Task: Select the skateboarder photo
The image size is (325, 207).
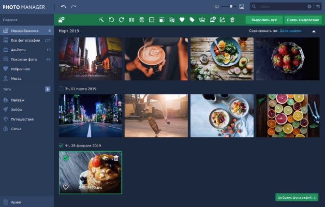Action: click(156, 116)
